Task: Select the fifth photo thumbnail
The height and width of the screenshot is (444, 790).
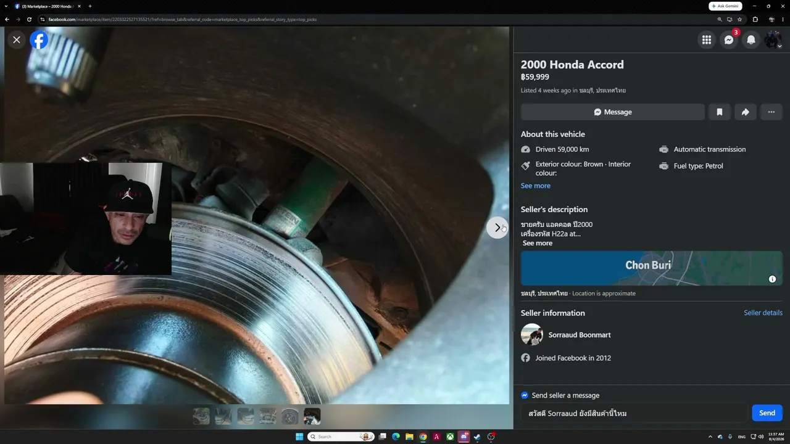Action: [x=290, y=416]
